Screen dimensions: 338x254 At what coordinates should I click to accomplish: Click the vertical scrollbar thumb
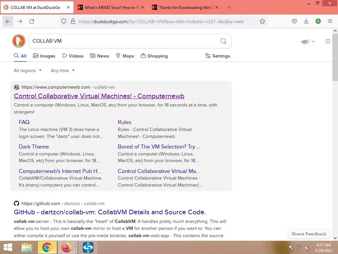pos(335,57)
